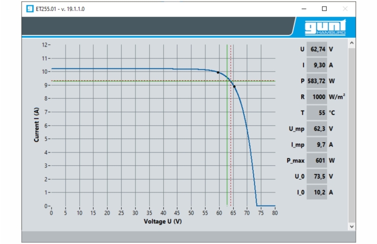377x244 pixels.
Task: Click the scrollbar up arrow
Action: [352, 43]
